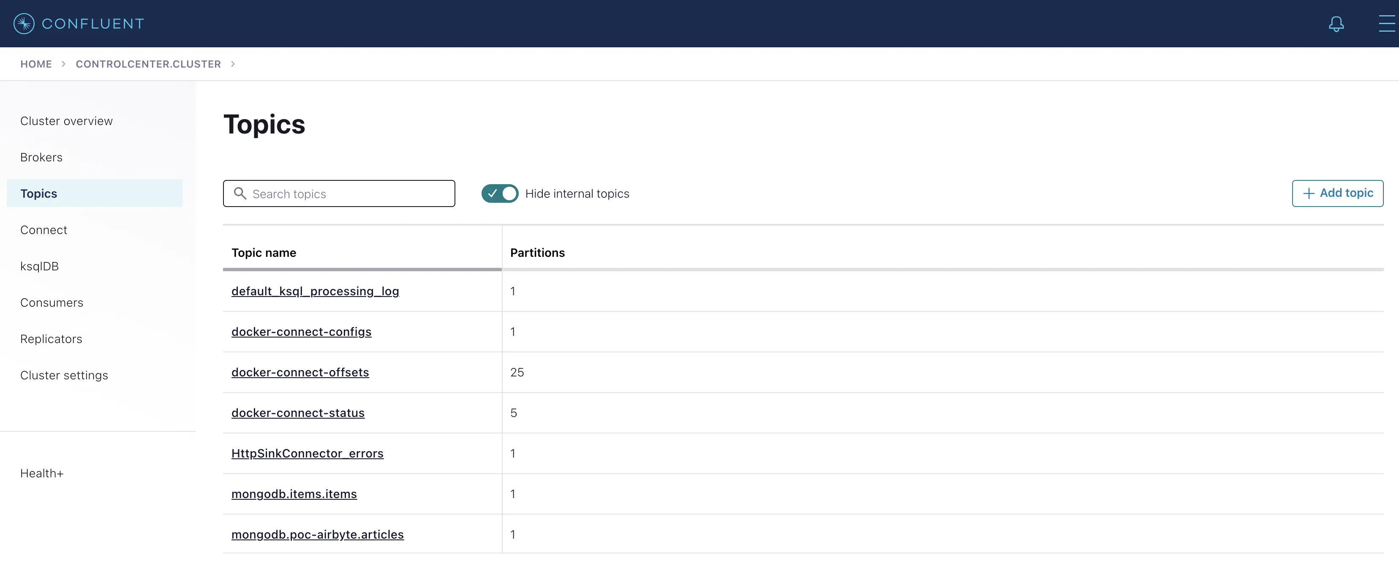
Task: Open mongodb.items.items topic
Action: point(294,494)
